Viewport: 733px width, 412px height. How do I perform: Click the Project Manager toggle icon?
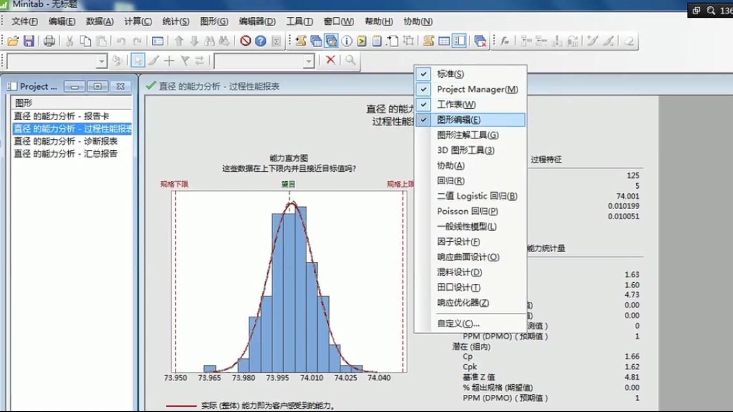coord(459,41)
